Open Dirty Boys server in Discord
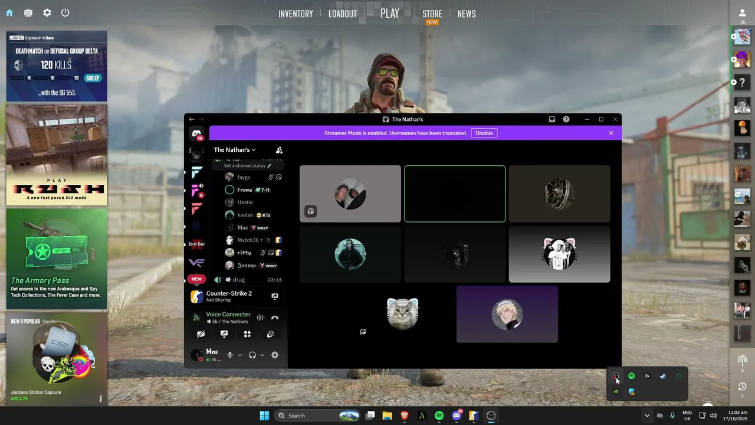Image resolution: width=755 pixels, height=425 pixels. (196, 244)
